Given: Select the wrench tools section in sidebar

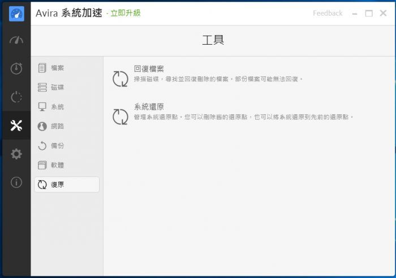Looking at the screenshot, I should pyautogui.click(x=16, y=125).
